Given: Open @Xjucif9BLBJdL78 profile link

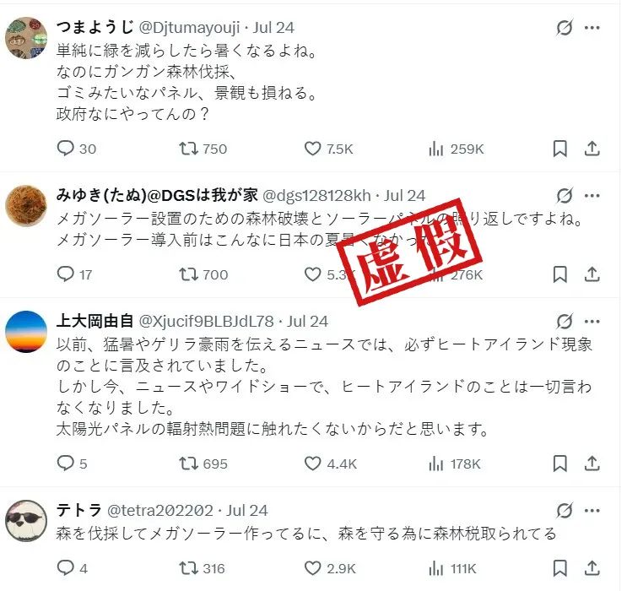Looking at the screenshot, I should [x=207, y=322].
